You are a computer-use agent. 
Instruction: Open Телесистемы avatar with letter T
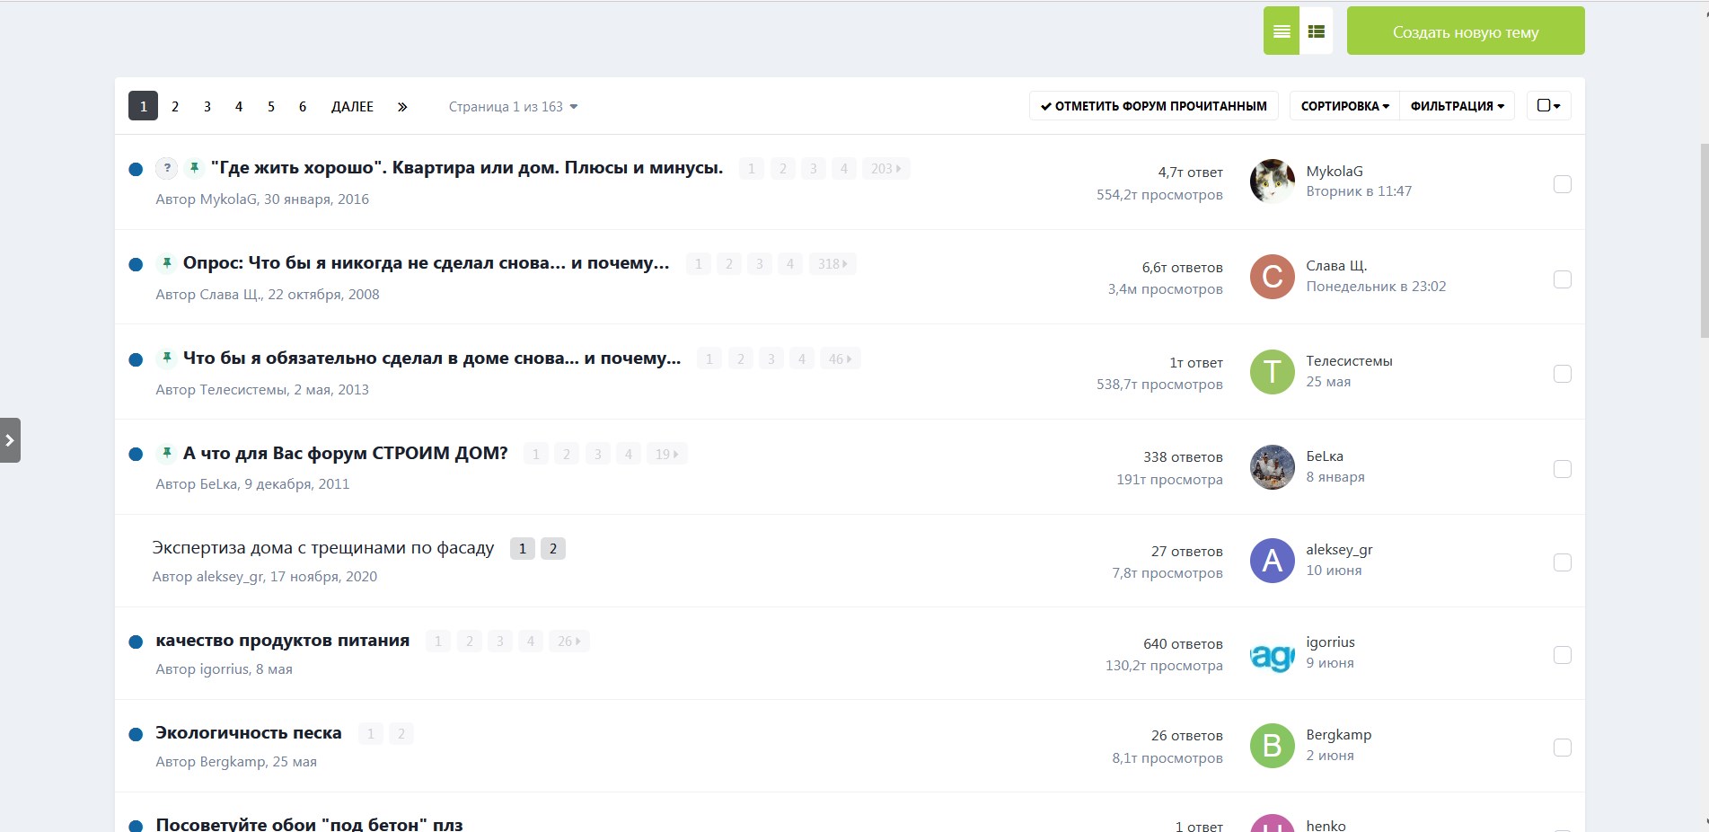pyautogui.click(x=1273, y=372)
